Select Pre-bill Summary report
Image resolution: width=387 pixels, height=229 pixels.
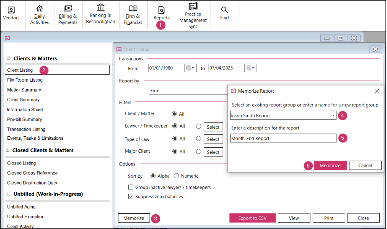pos(24,119)
